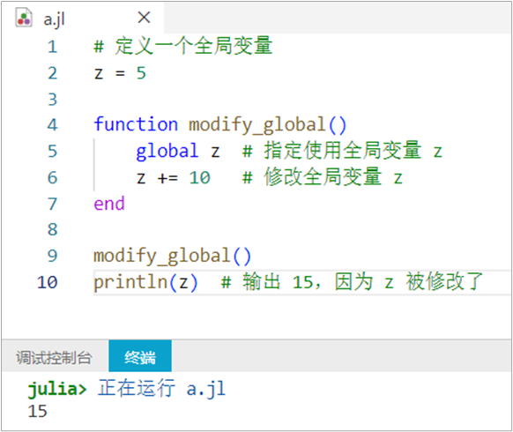Click the modify_global() call on line 9
513x432 pixels.
173,256
